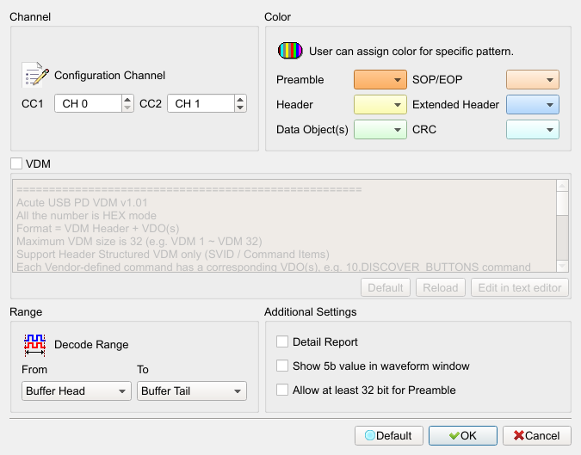Open the CRC color dropdown

[x=533, y=130]
